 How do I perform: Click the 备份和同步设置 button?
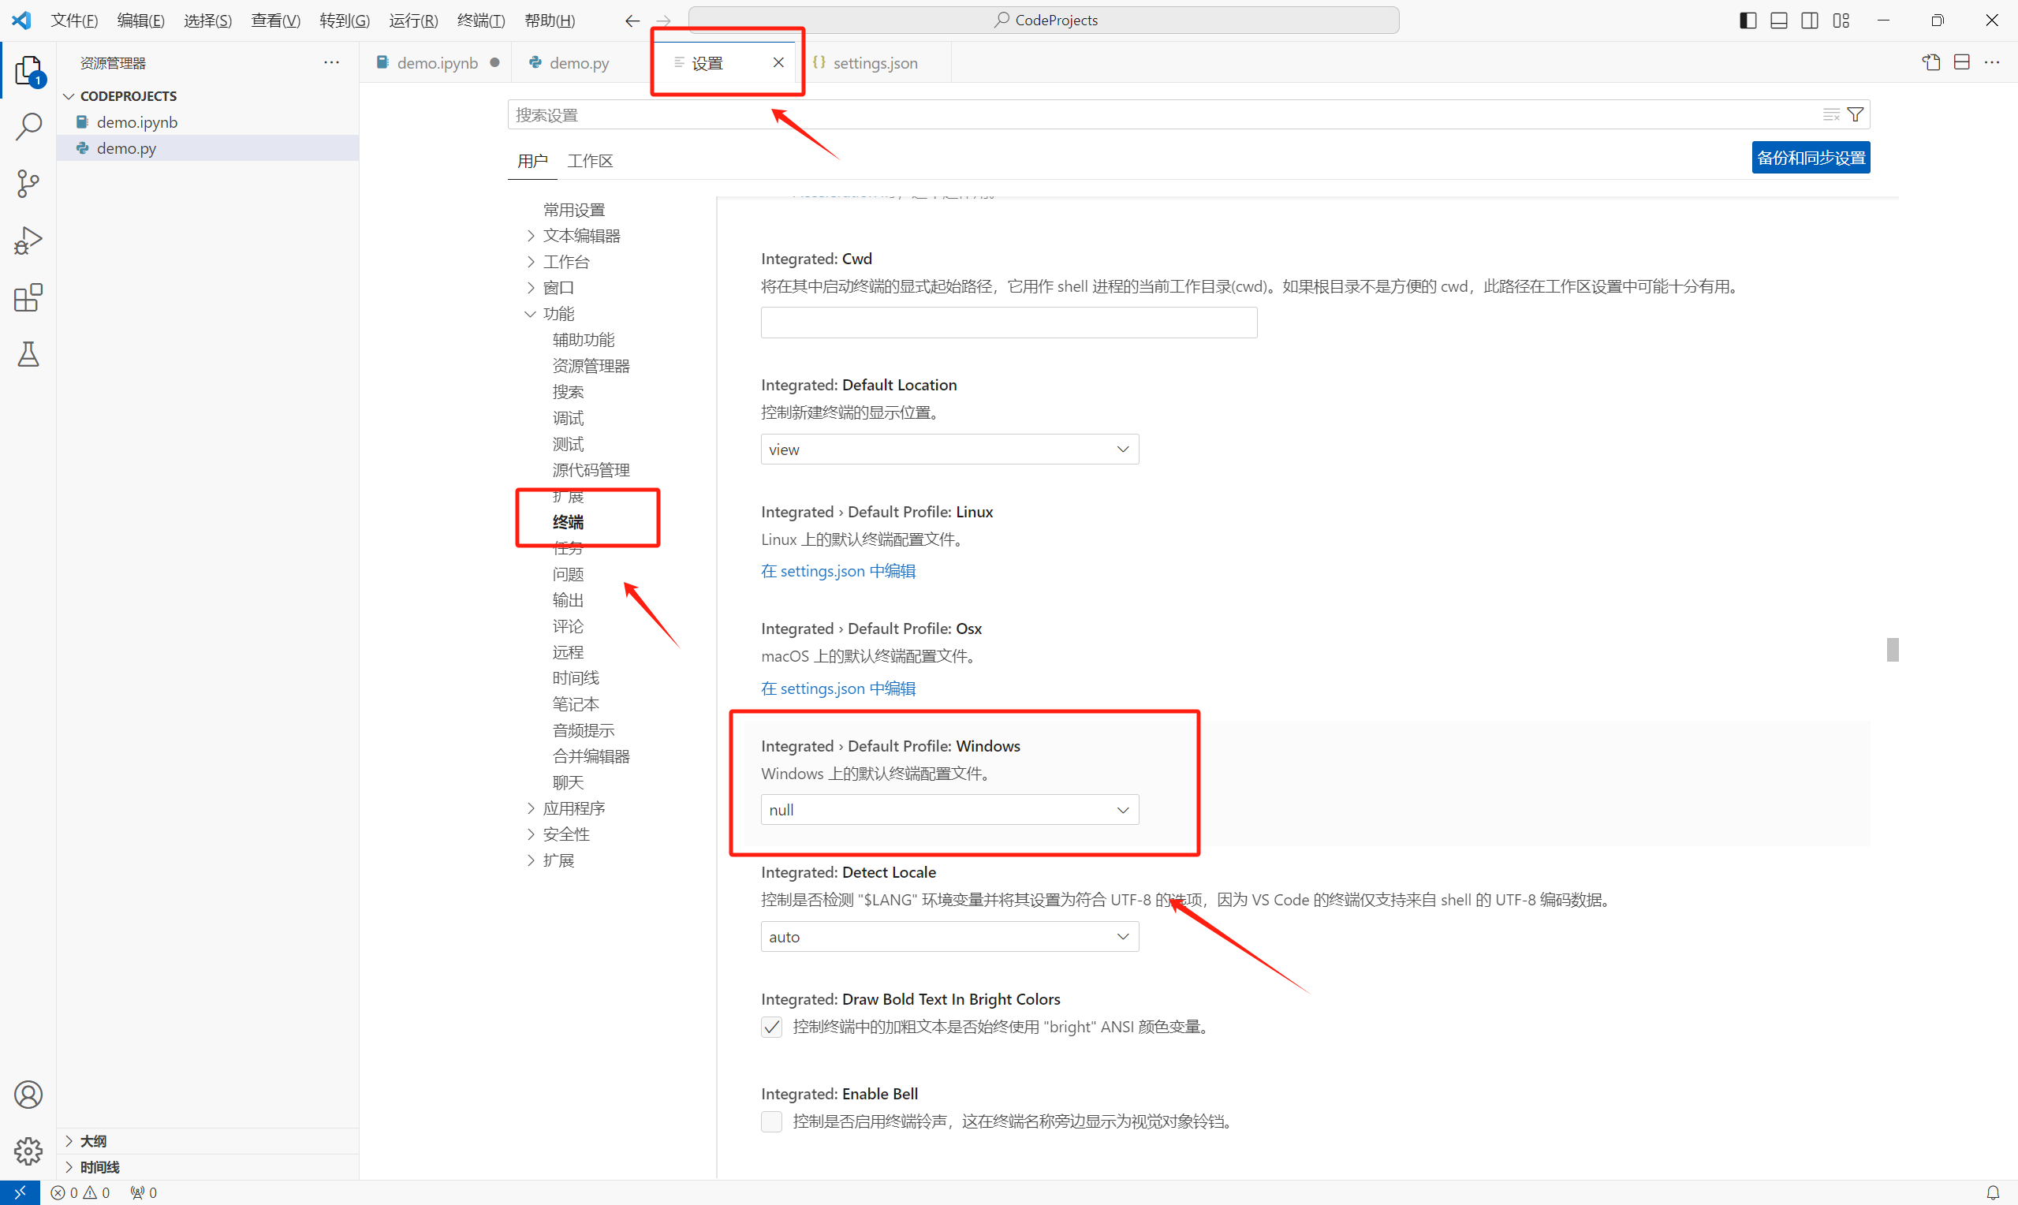1811,158
